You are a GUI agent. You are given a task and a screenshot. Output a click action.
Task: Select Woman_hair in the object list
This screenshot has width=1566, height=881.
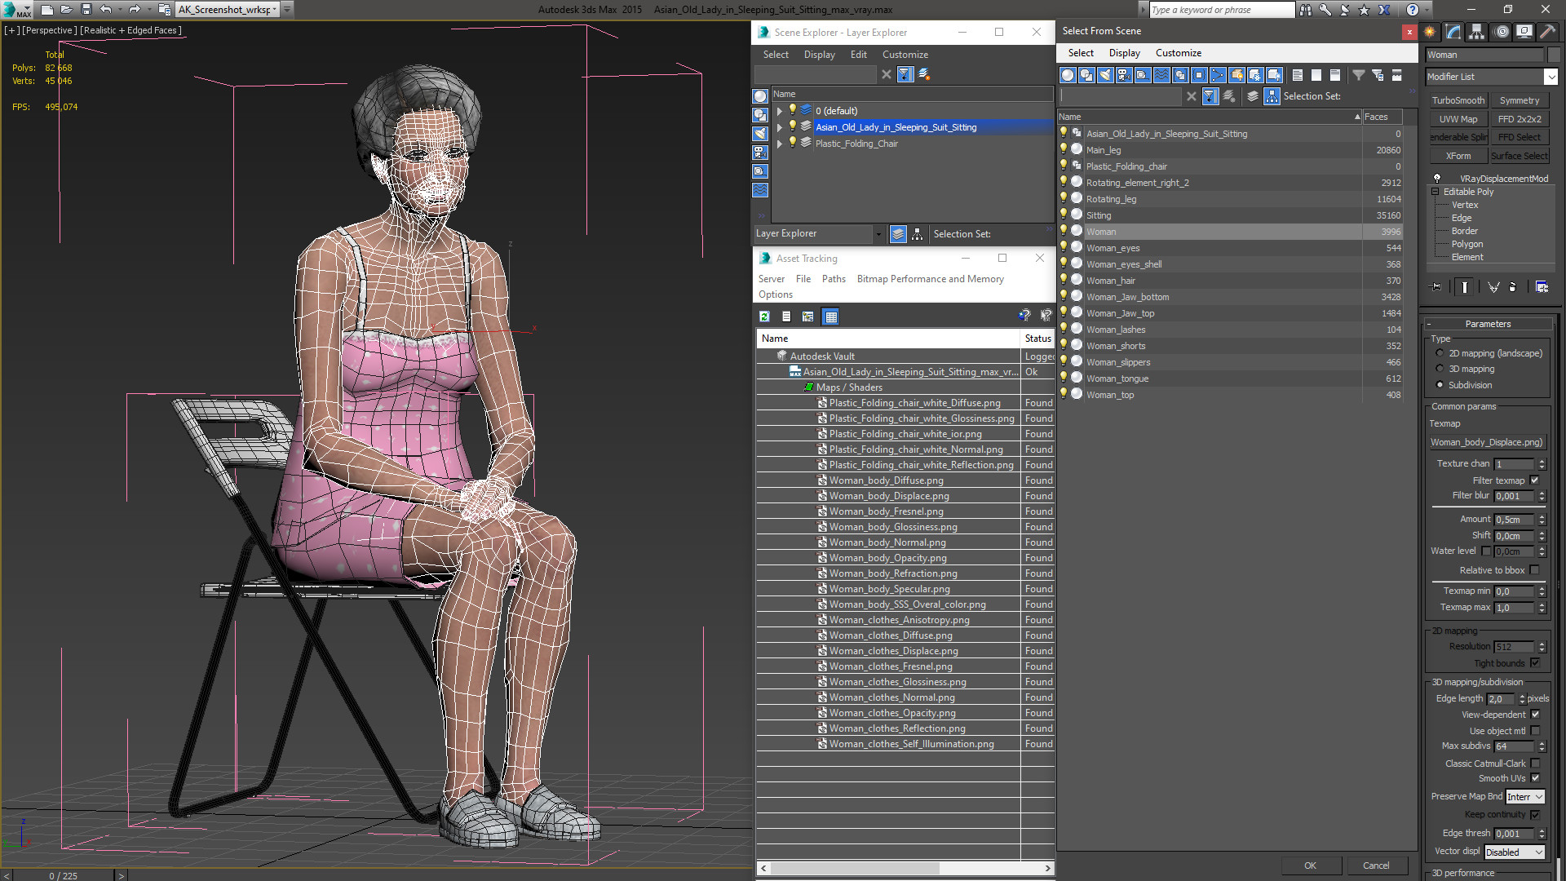1110,281
